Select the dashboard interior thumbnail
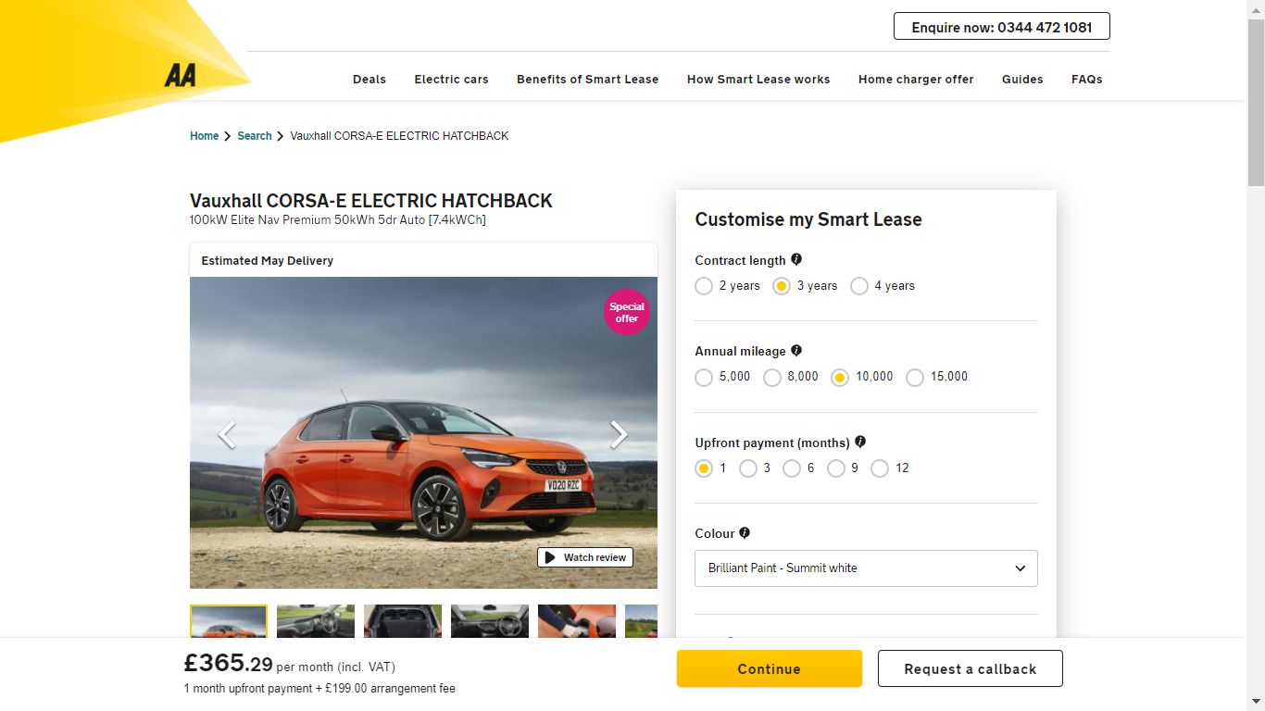This screenshot has height=711, width=1265. pyautogui.click(x=316, y=621)
